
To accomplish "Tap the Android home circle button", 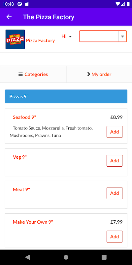I will [x=66, y=257].
